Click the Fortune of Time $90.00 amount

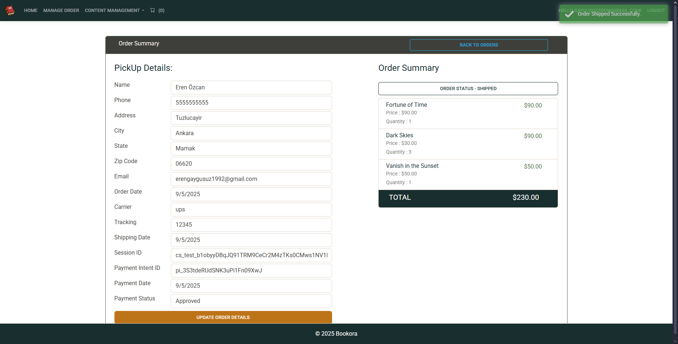click(x=533, y=106)
